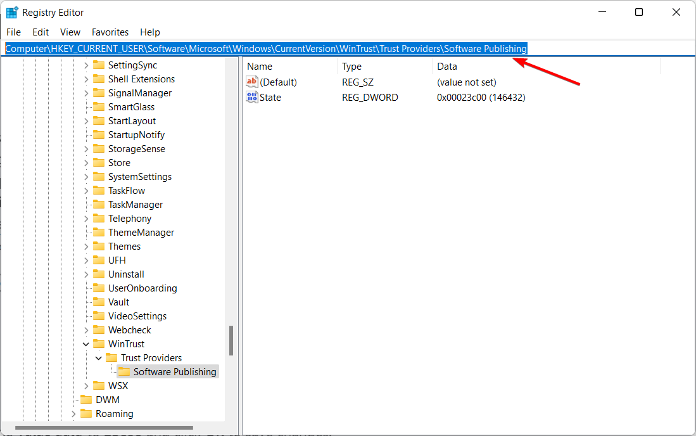Select the State DWORD value icon
Screen dimensions: 696x436
point(251,97)
